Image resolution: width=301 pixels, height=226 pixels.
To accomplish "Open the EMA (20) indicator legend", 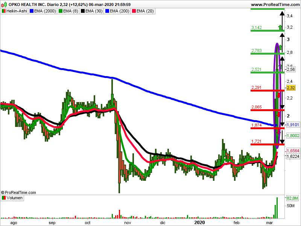I will pos(145,11).
